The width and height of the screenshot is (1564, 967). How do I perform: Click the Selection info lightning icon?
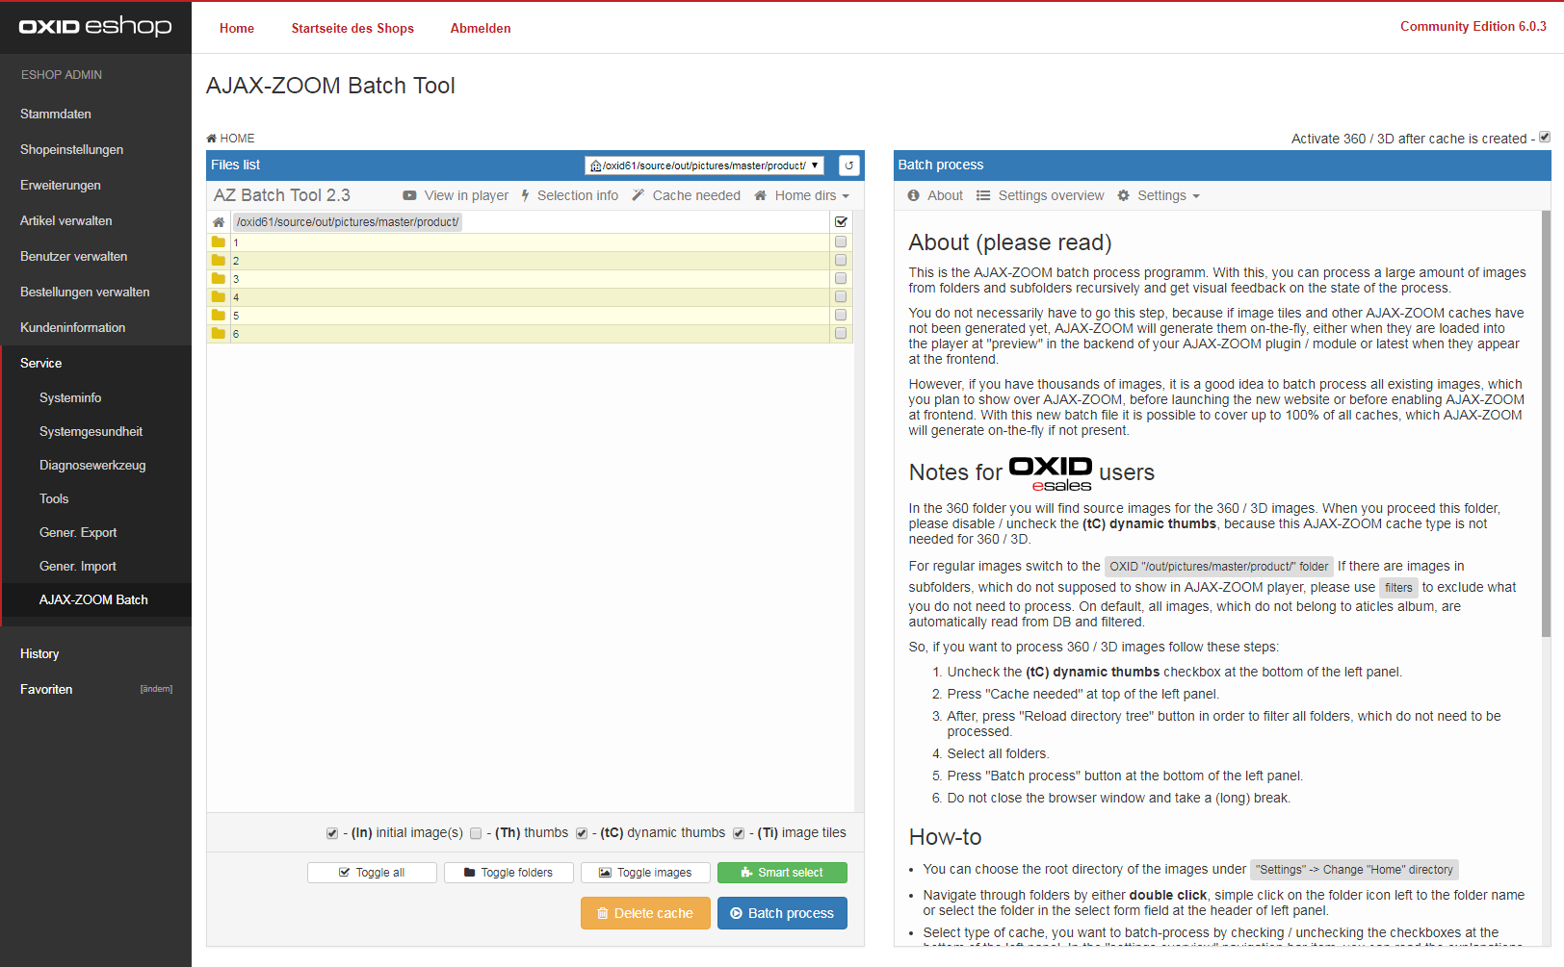coord(525,195)
